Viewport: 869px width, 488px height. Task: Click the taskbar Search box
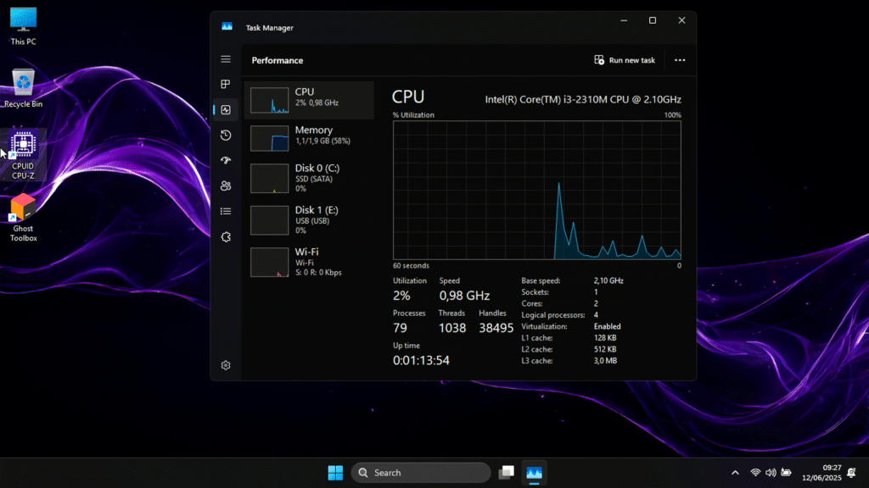point(421,473)
